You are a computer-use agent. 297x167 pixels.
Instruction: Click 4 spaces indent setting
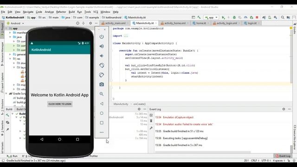tap(279, 161)
